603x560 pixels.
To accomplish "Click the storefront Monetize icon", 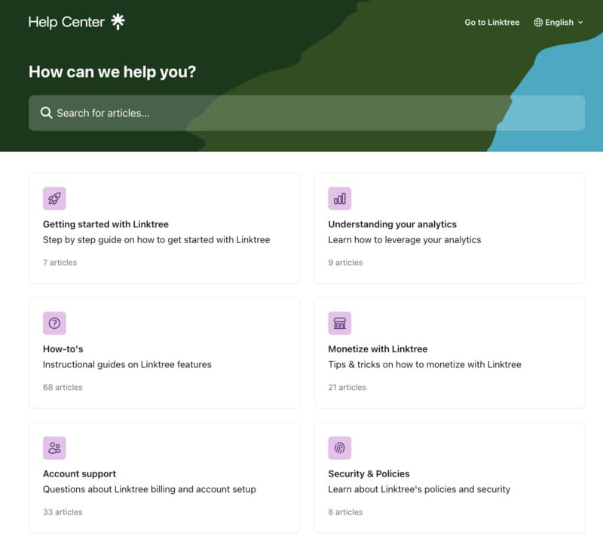I will (340, 324).
